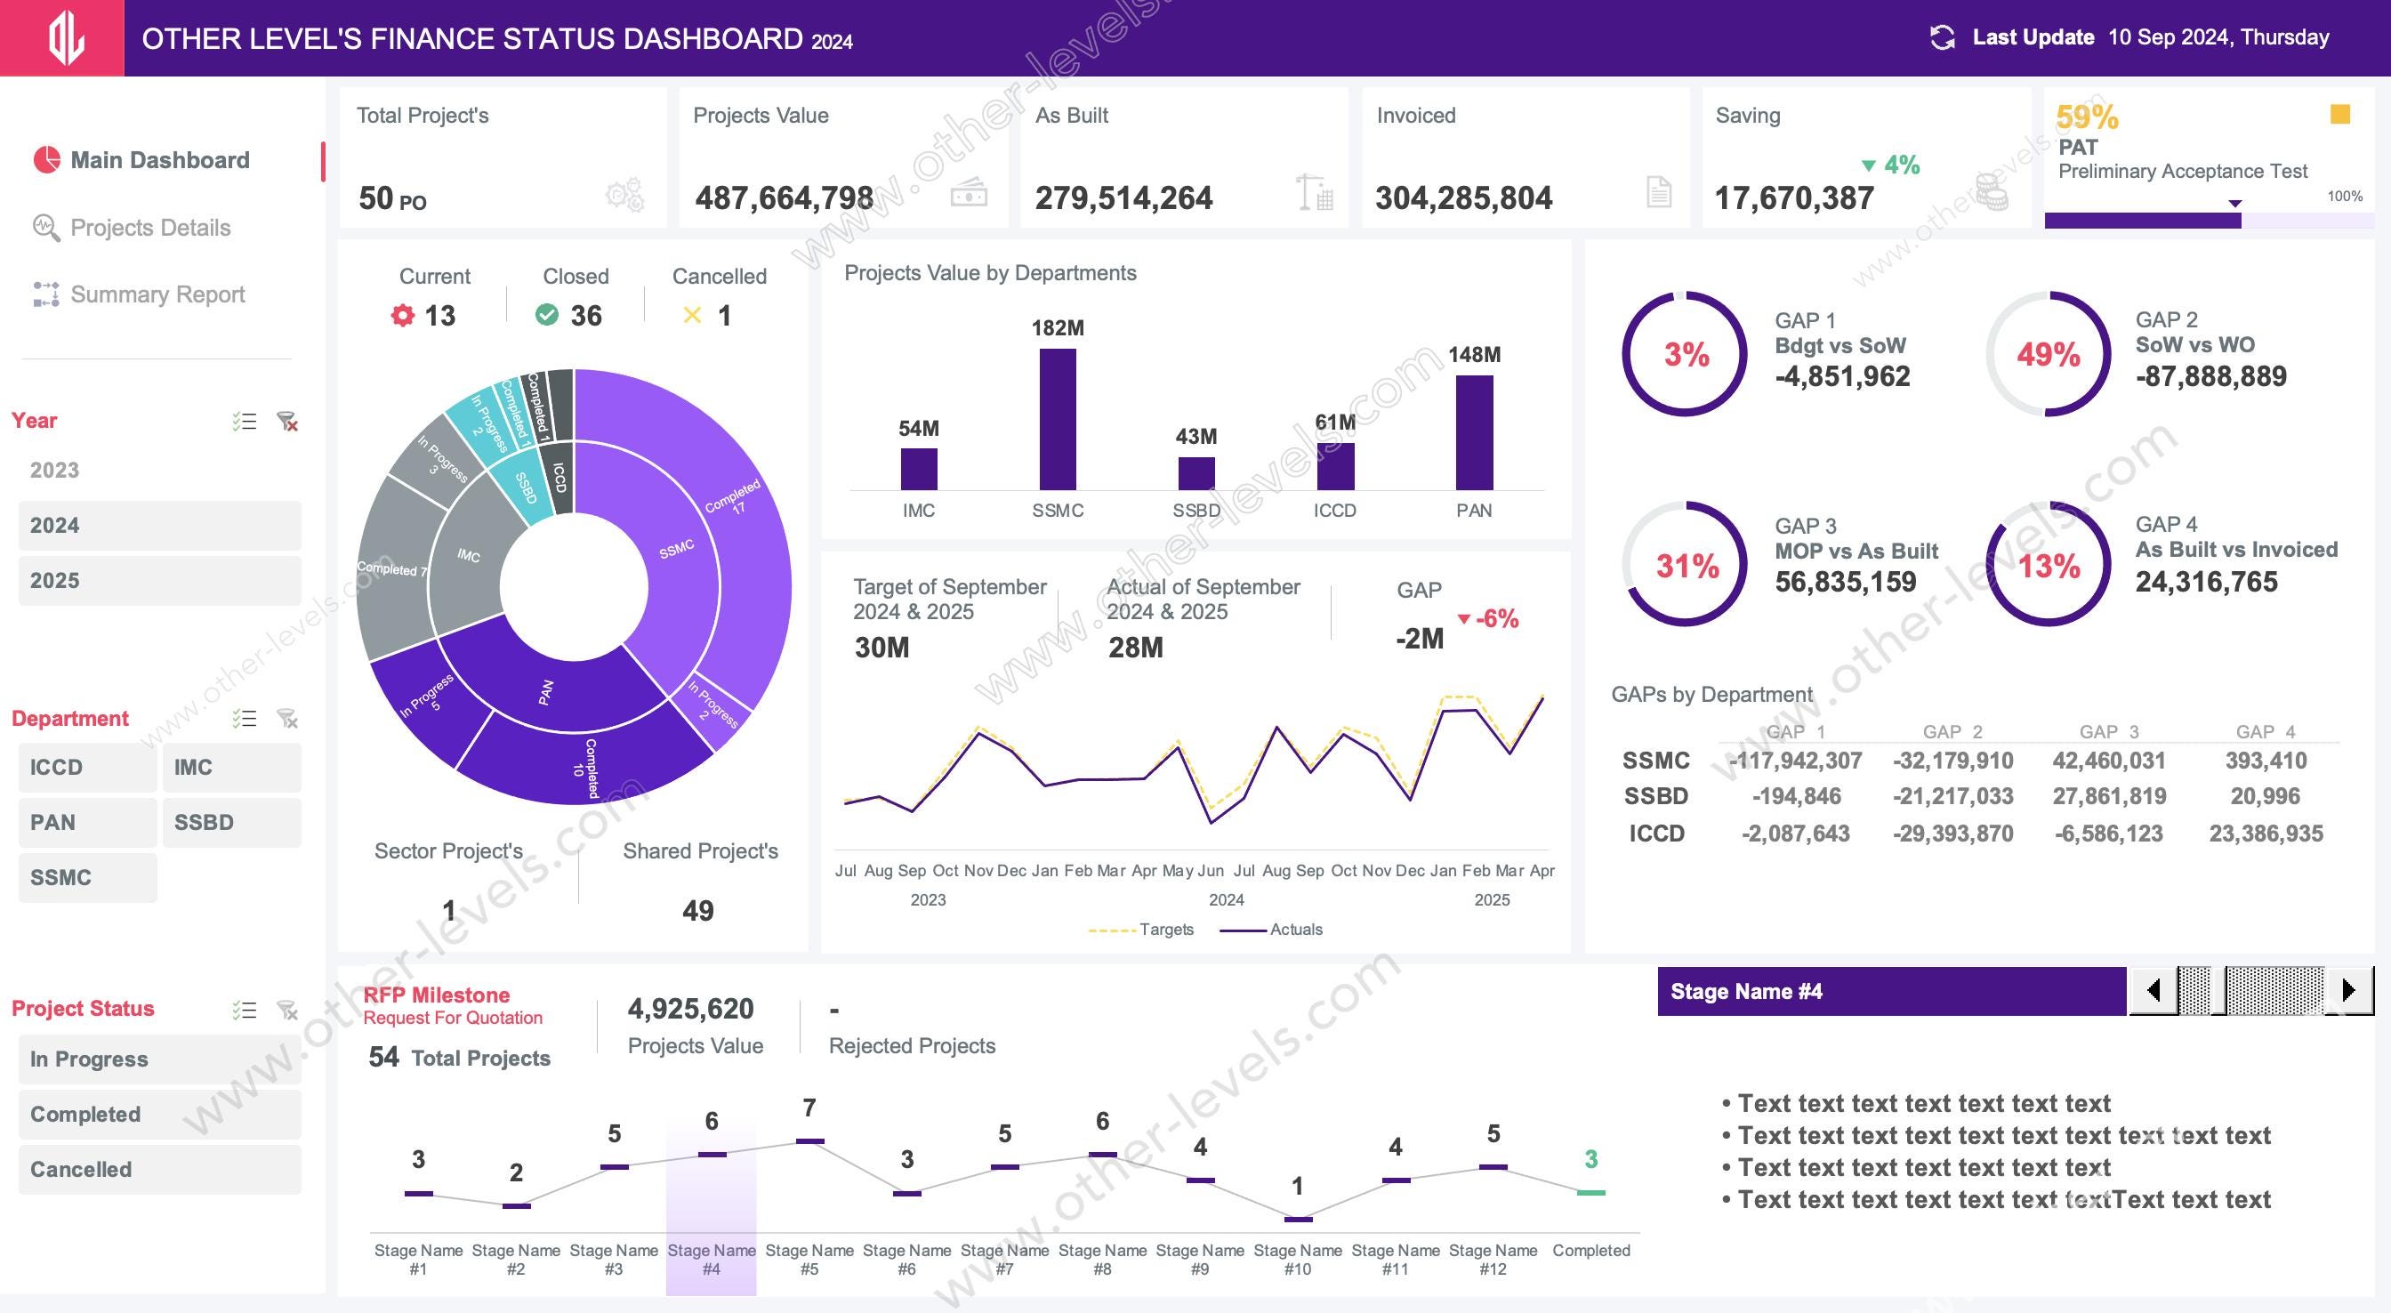2391x1313 pixels.
Task: Click the refresh icon beside Last Update
Action: (1942, 37)
